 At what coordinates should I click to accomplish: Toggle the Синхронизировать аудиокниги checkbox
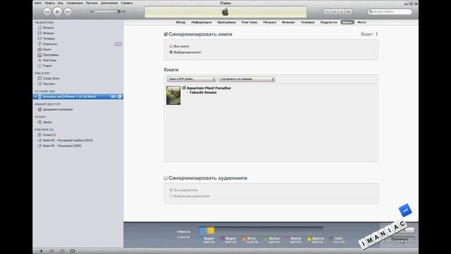pos(166,179)
